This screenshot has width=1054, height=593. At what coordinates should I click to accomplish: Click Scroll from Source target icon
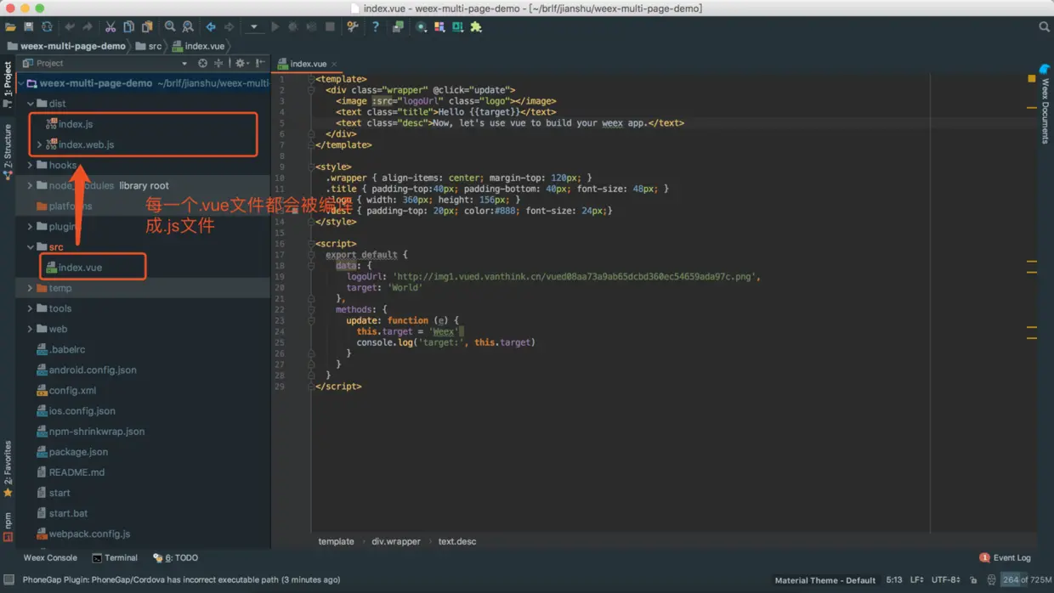click(x=202, y=63)
